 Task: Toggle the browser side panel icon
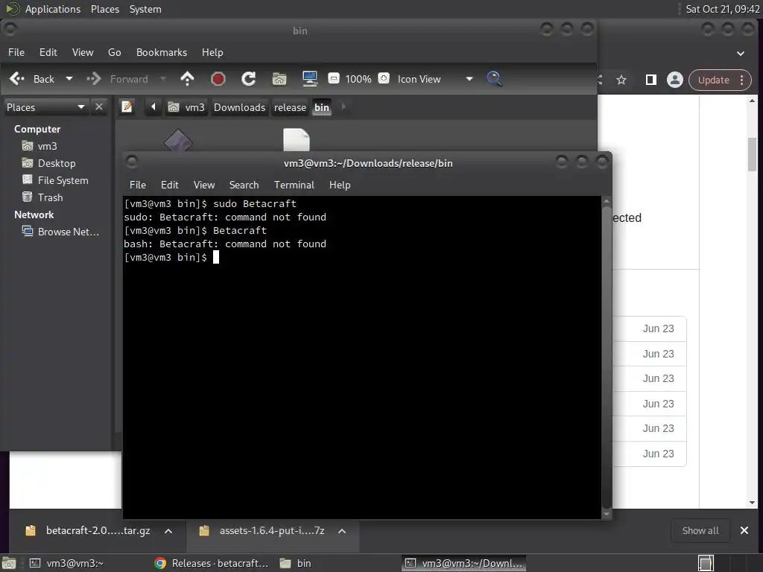(650, 80)
